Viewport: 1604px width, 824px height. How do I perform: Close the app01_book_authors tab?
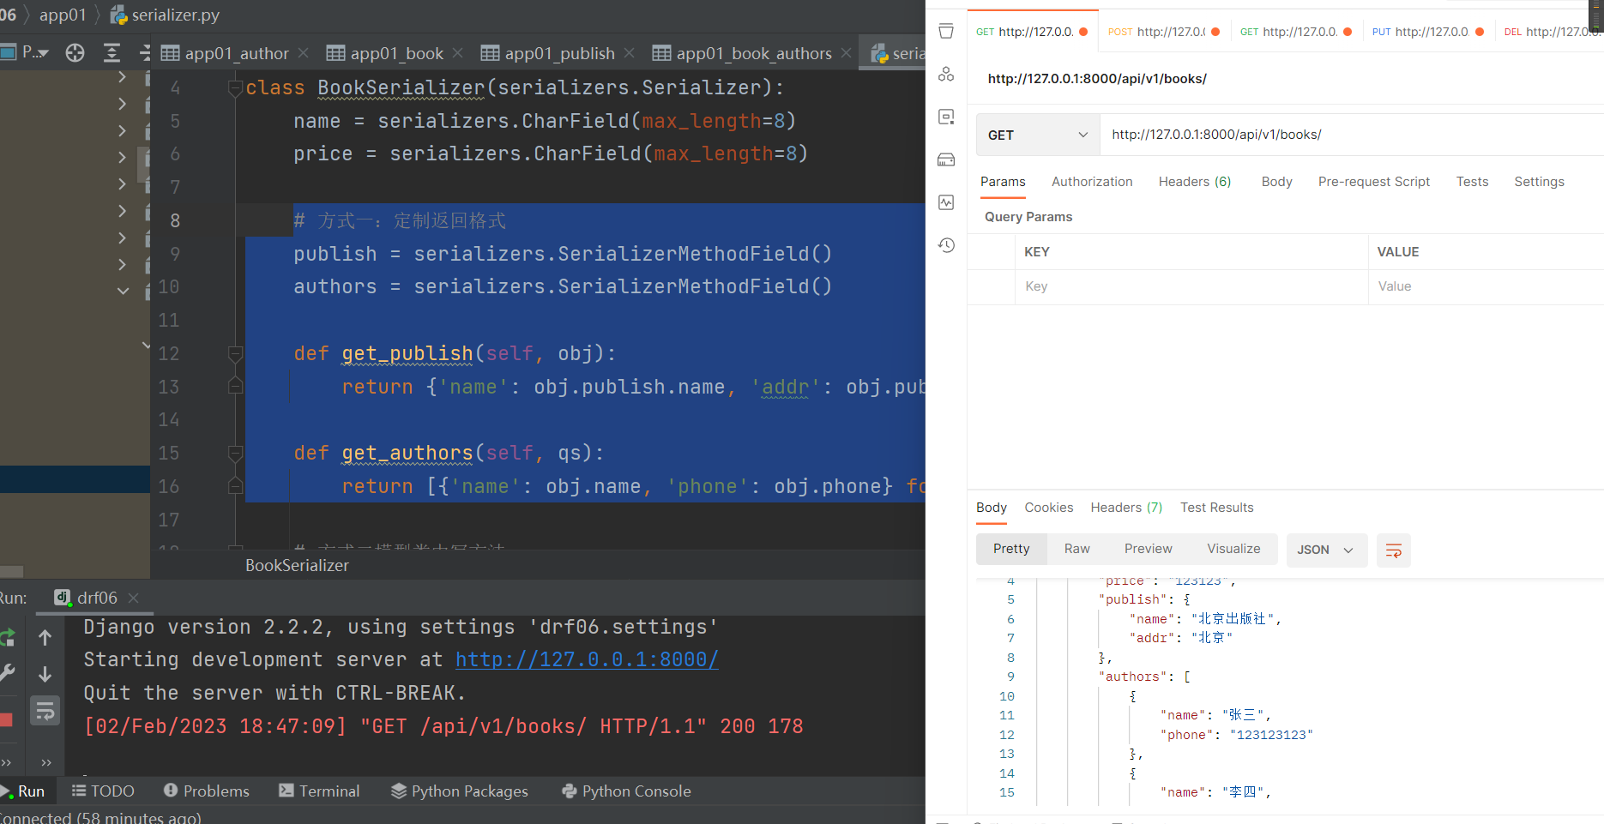[x=847, y=53]
